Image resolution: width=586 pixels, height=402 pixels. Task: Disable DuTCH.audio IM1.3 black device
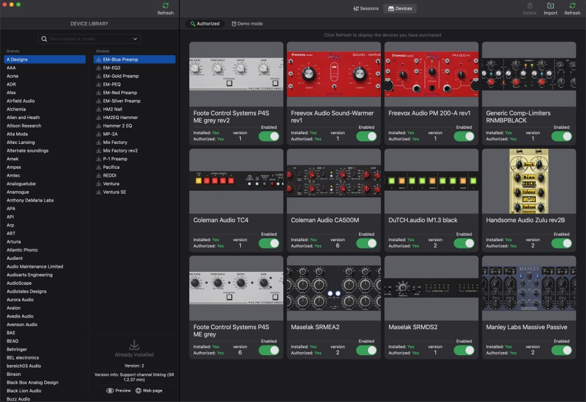click(464, 244)
